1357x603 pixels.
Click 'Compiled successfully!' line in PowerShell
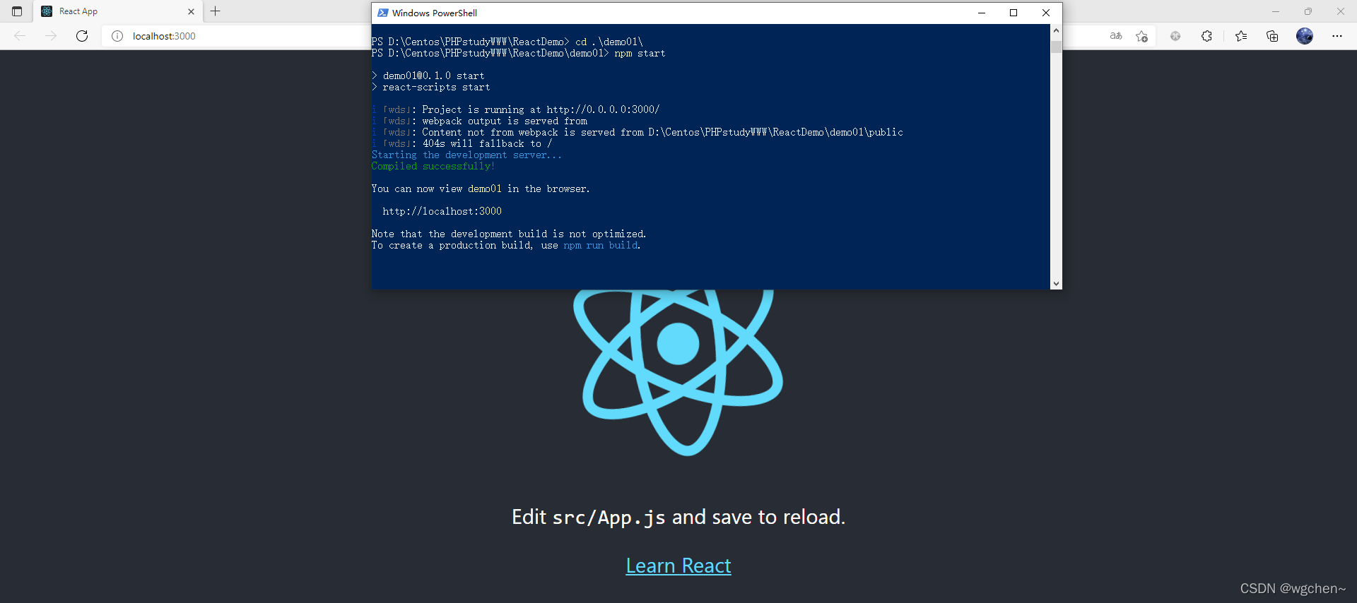433,166
